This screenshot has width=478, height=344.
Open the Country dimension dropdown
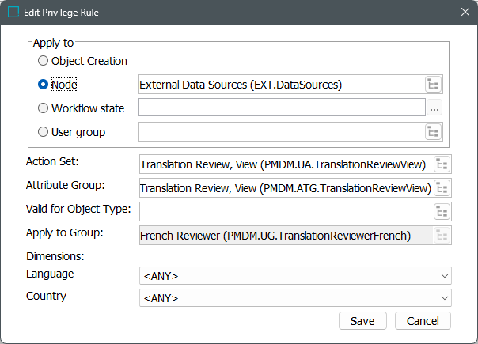tap(294, 298)
